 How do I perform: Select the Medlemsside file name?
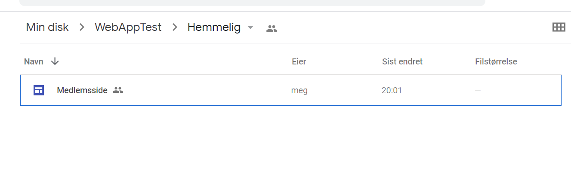82,90
